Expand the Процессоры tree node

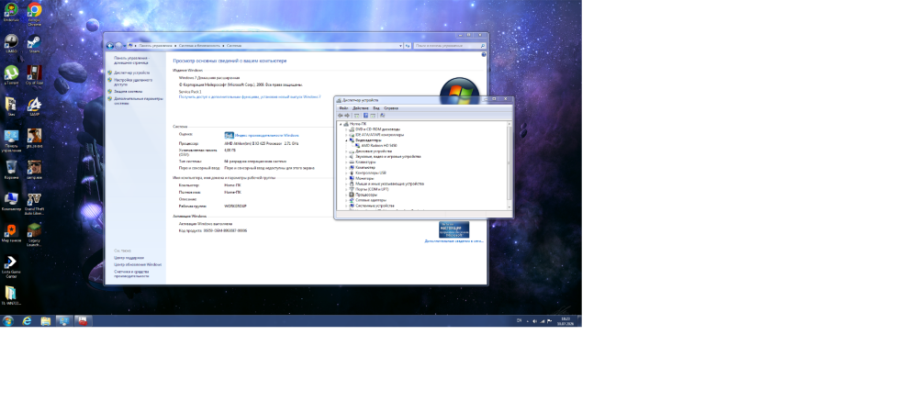[346, 195]
